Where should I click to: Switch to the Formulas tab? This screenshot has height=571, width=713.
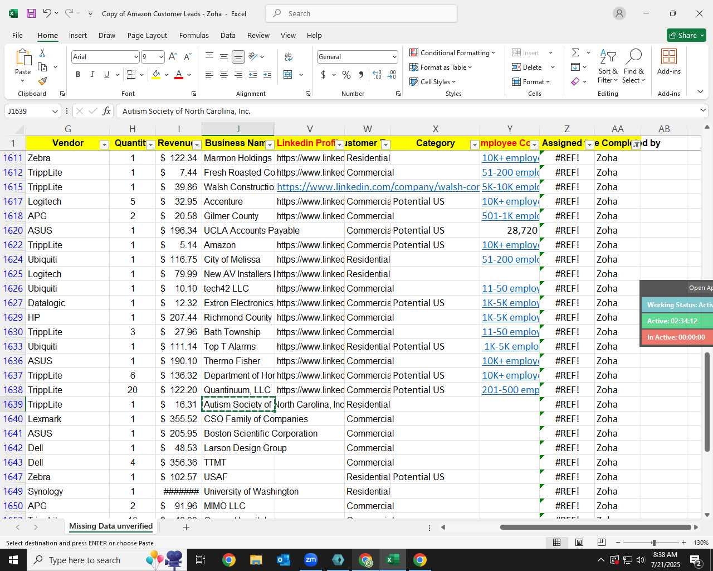(194, 35)
